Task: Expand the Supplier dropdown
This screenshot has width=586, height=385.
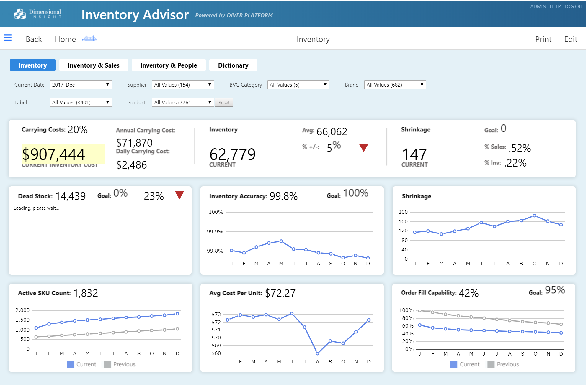Action: pos(183,85)
